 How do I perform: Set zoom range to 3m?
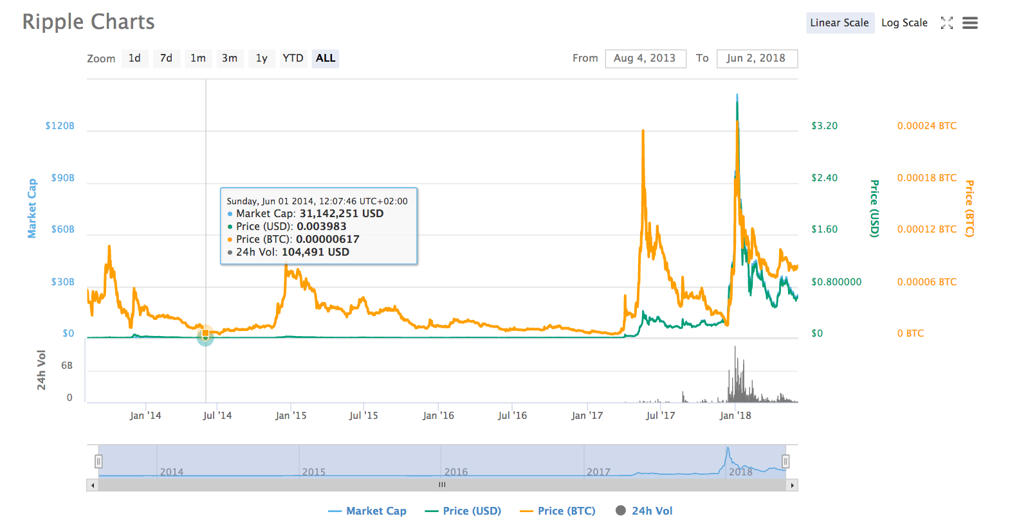click(x=230, y=58)
